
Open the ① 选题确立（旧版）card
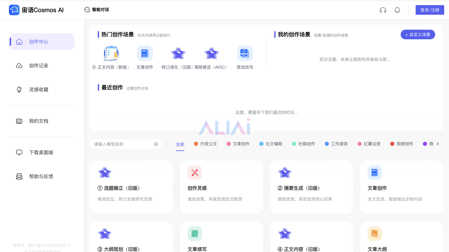(131, 187)
